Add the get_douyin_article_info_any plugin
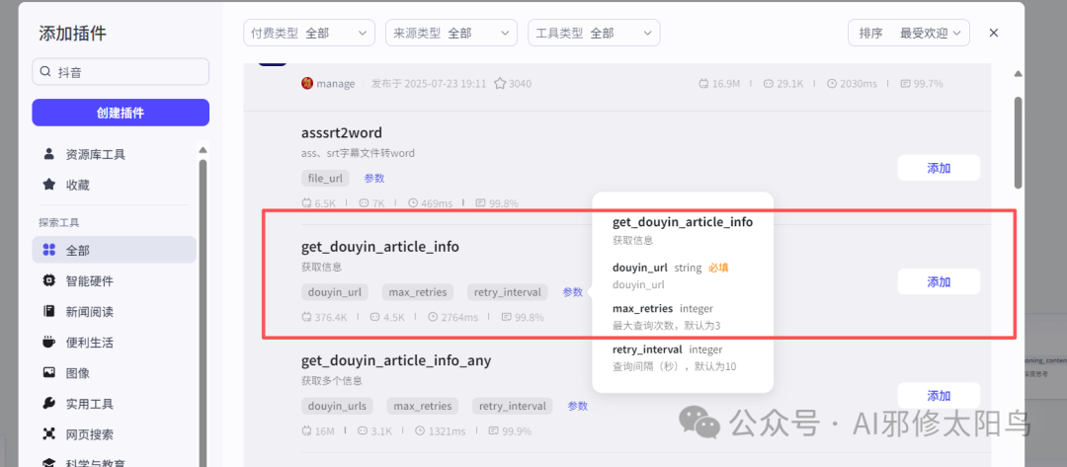The image size is (1067, 467). pyautogui.click(x=939, y=396)
